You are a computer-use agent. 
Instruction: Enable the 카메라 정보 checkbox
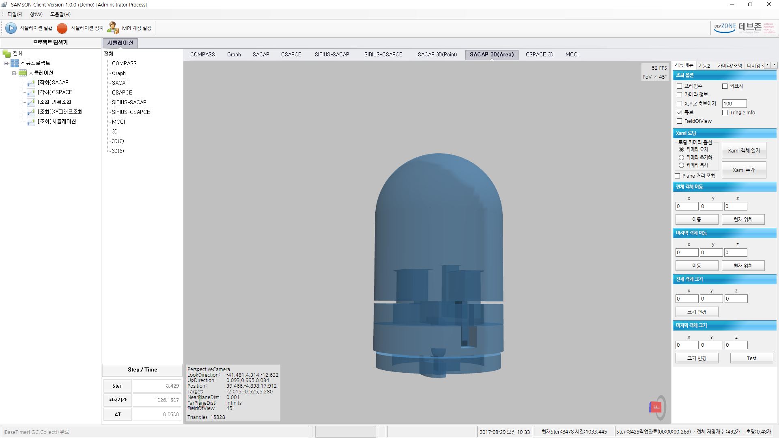click(679, 94)
